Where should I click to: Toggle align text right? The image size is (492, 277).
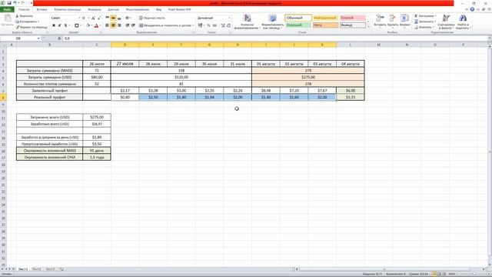[x=119, y=25]
